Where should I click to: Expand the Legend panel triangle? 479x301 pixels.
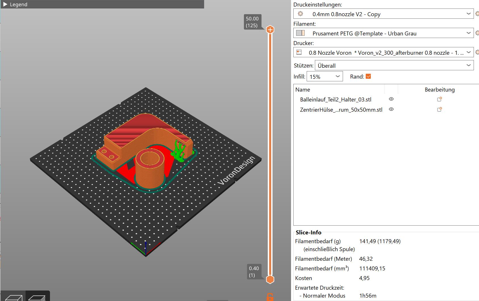coord(5,5)
